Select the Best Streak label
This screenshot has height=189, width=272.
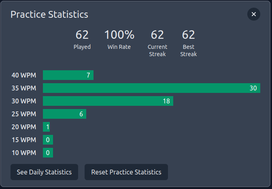click(x=188, y=50)
